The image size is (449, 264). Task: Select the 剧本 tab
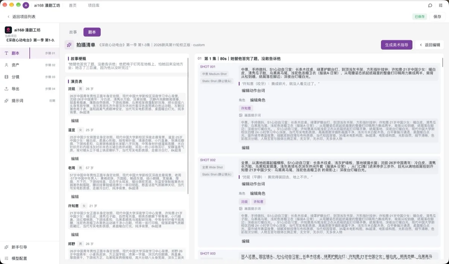(92, 32)
